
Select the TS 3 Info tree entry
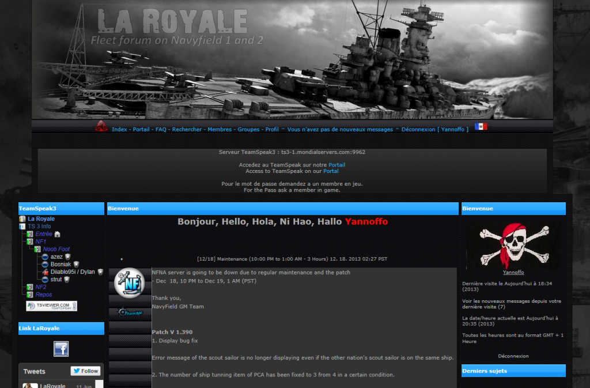click(x=39, y=226)
